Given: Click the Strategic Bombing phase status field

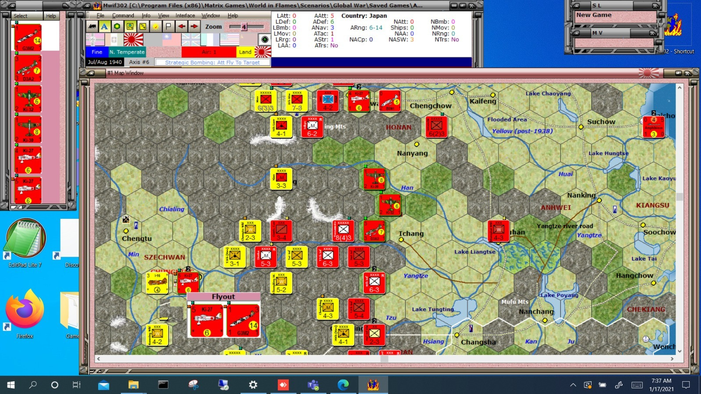Looking at the screenshot, I should 212,62.
